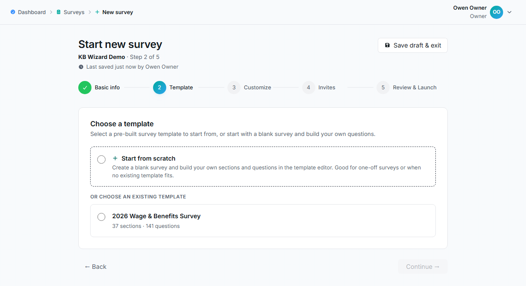Image resolution: width=526 pixels, height=286 pixels.
Task: Click the green checkmark Basic info step
Action: click(85, 88)
